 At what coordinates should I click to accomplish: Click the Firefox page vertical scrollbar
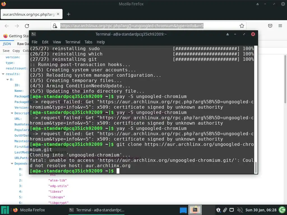(x=285, y=79)
